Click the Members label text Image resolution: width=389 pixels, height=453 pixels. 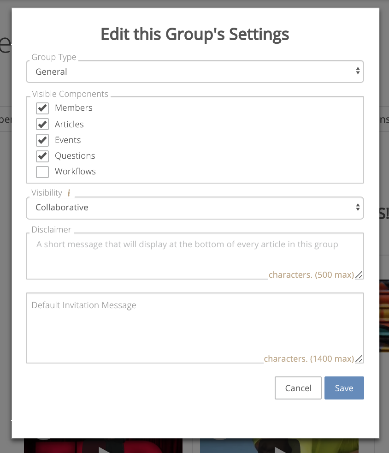click(74, 108)
